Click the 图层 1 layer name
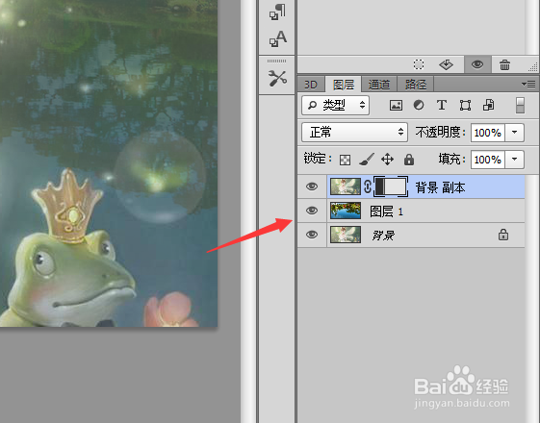 (x=386, y=211)
